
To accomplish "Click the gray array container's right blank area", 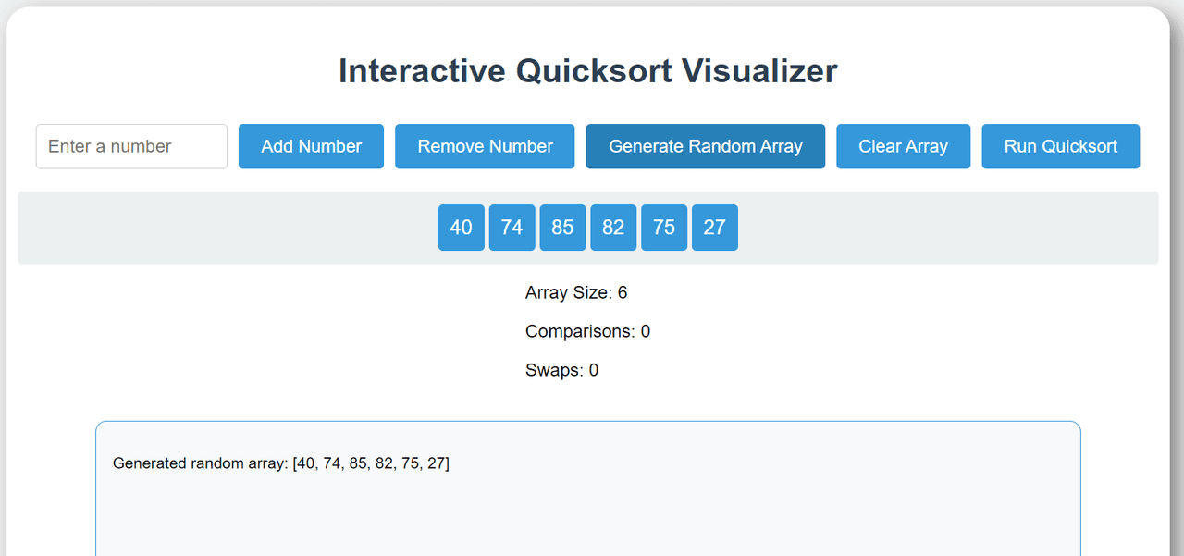I will pyautogui.click(x=953, y=228).
